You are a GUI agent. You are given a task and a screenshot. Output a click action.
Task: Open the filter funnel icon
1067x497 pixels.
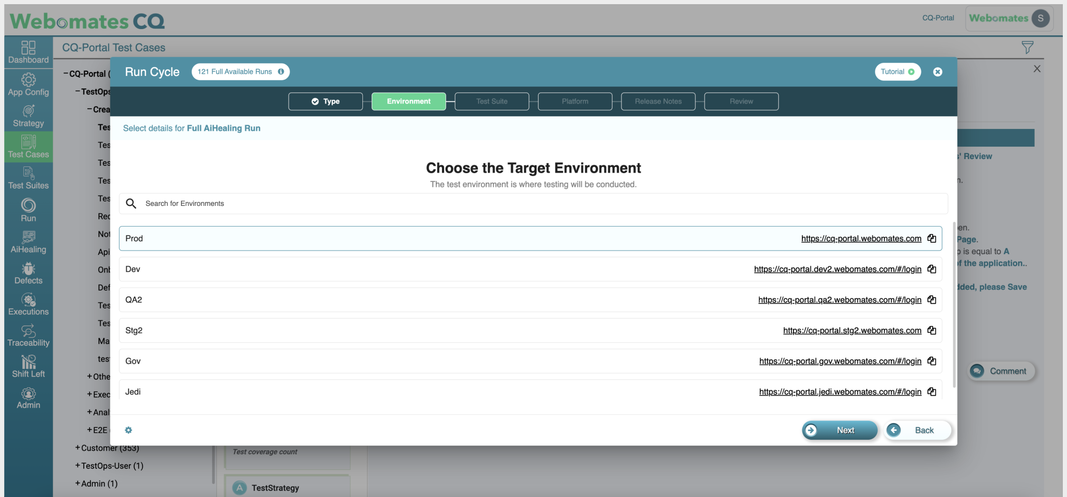pyautogui.click(x=1027, y=47)
